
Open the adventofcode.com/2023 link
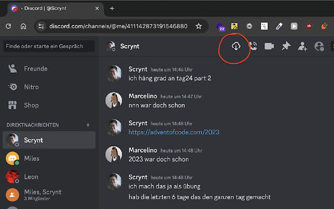pos(174,132)
